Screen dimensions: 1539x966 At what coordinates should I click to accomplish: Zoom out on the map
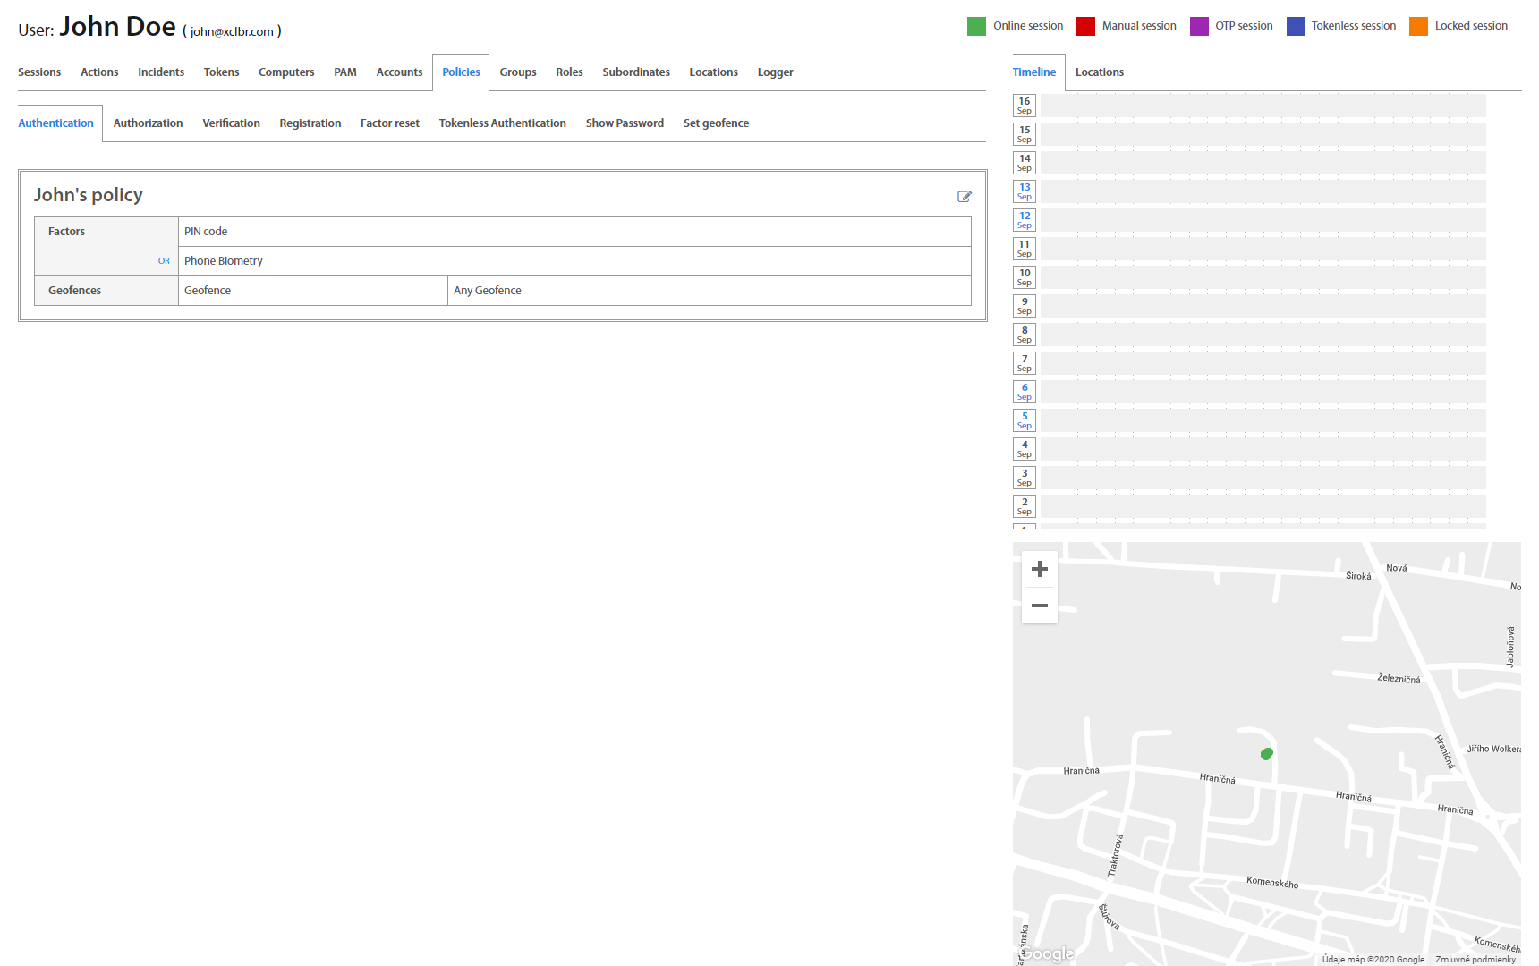tap(1039, 606)
